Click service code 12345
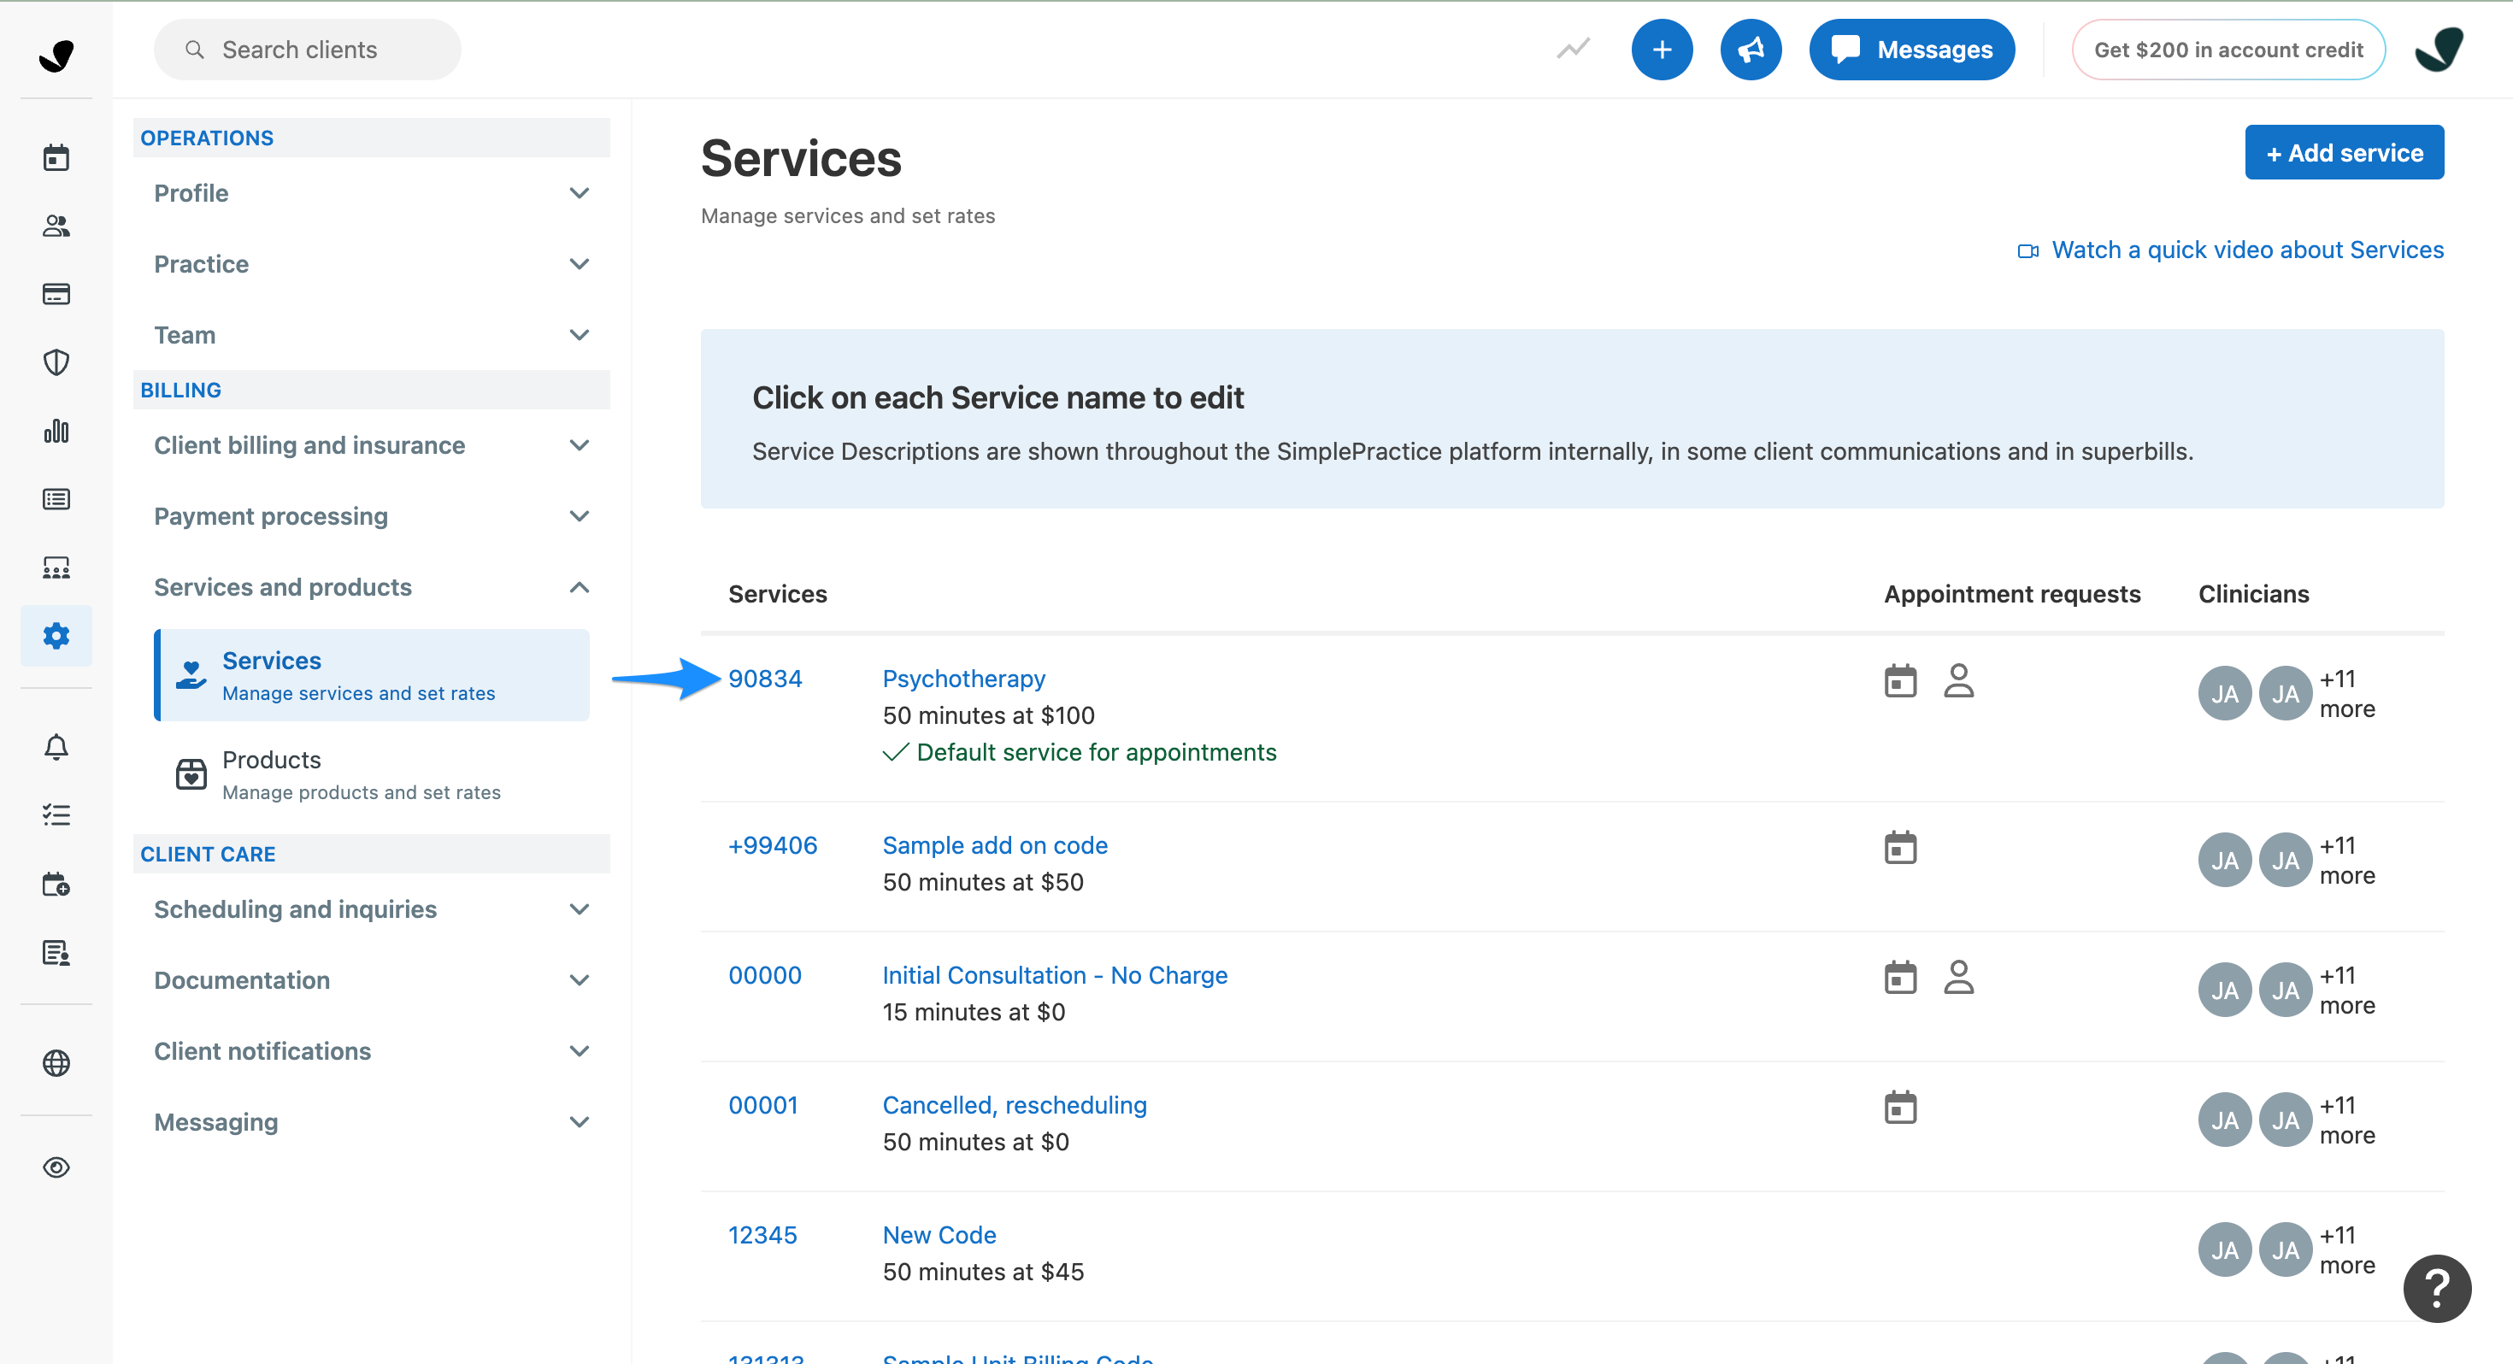 [x=762, y=1235]
